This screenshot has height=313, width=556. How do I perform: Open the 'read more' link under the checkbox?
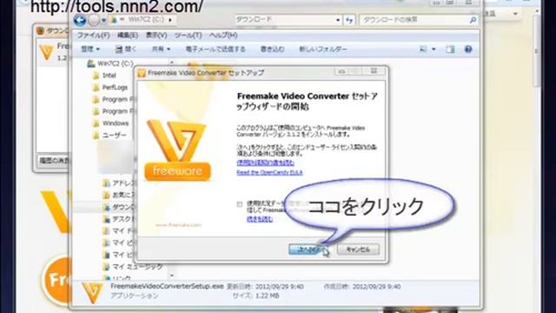click(x=260, y=219)
